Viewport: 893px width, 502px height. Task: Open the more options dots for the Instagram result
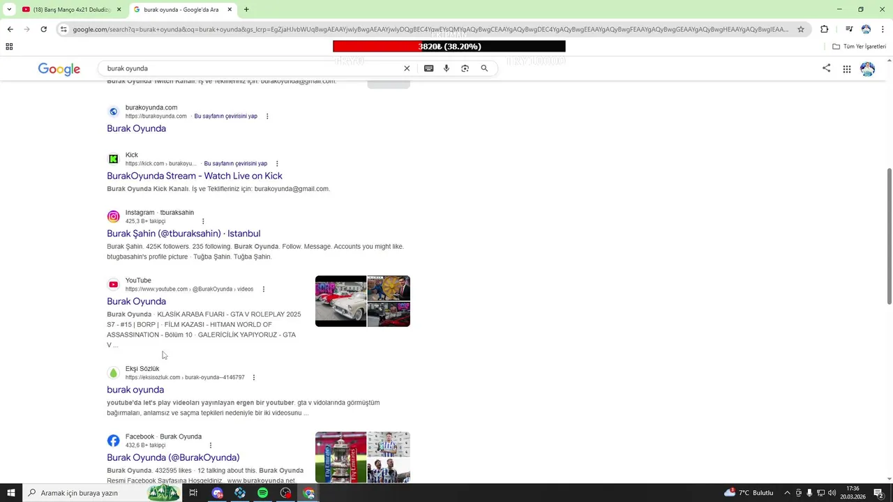[203, 222]
